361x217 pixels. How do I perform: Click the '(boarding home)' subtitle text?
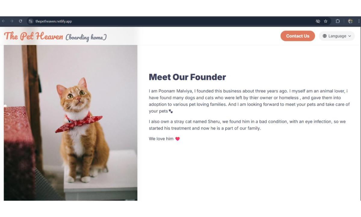[86, 37]
